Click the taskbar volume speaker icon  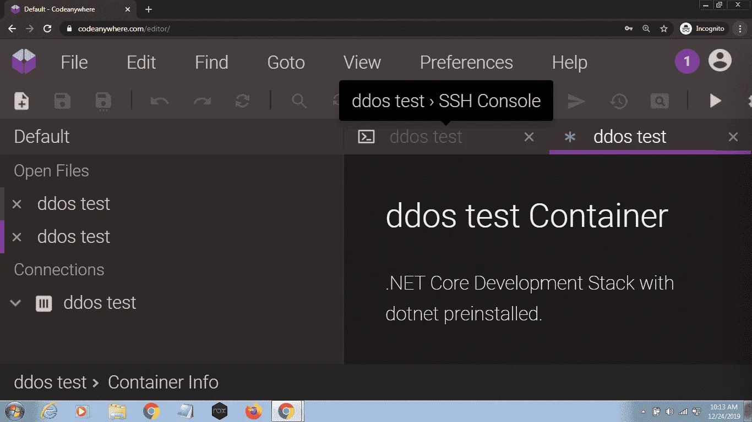pos(669,411)
